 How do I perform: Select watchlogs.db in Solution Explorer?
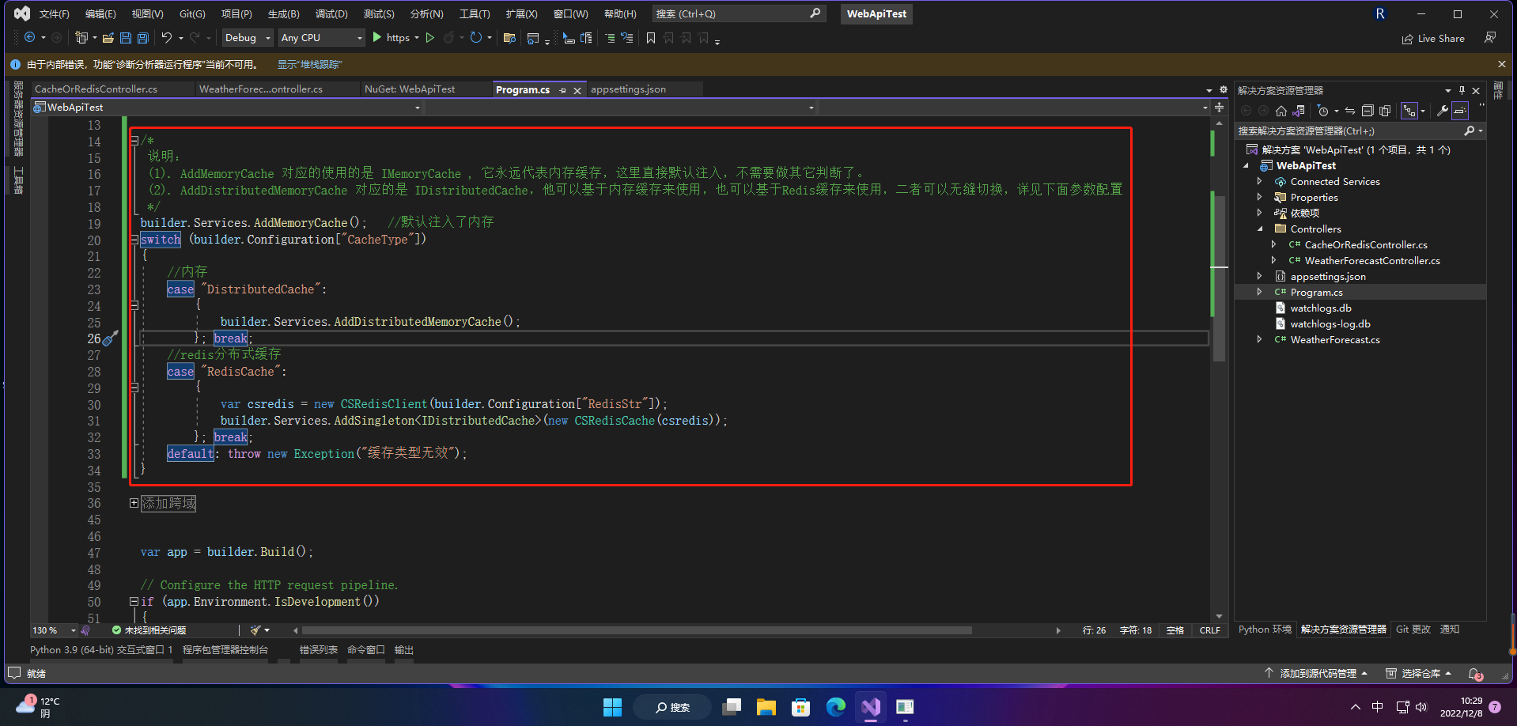click(1321, 308)
